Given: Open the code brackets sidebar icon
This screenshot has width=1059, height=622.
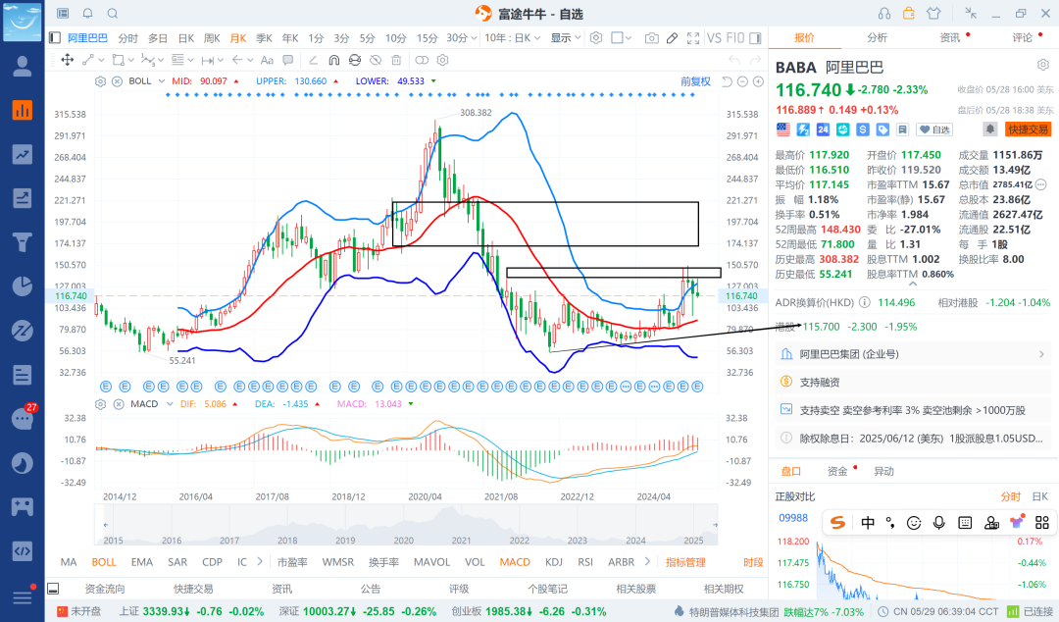Looking at the screenshot, I should 23,551.
